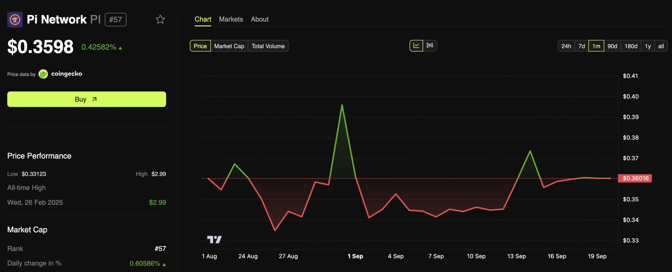Click the CoinGecko gecko logo
The height and width of the screenshot is (272, 672).
(43, 74)
